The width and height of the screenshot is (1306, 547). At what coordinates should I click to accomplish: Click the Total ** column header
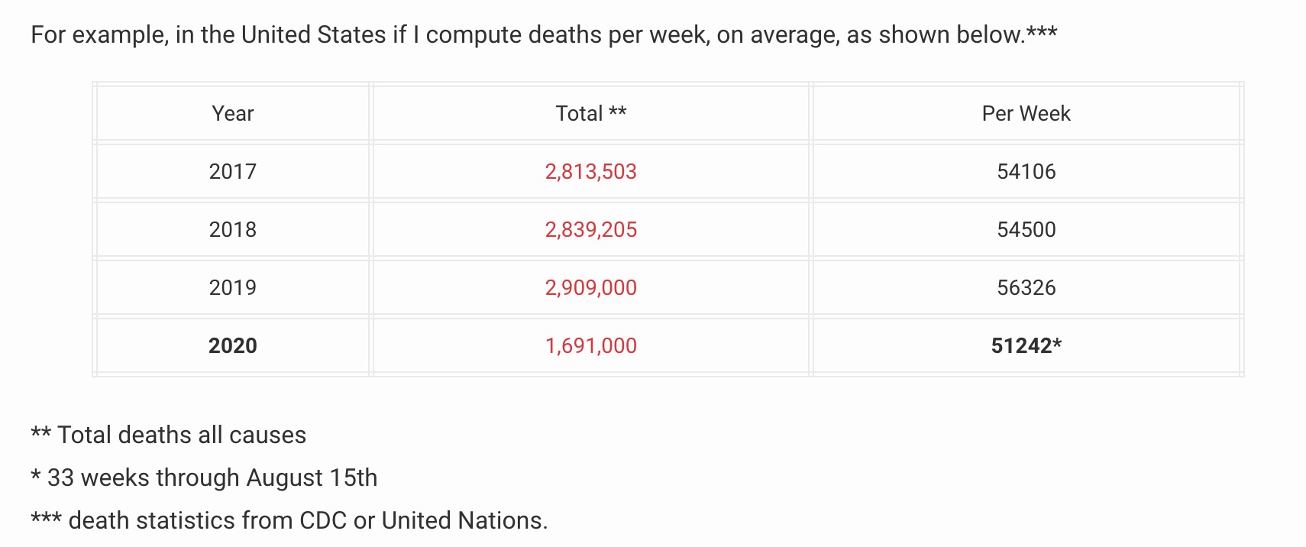pyautogui.click(x=590, y=113)
